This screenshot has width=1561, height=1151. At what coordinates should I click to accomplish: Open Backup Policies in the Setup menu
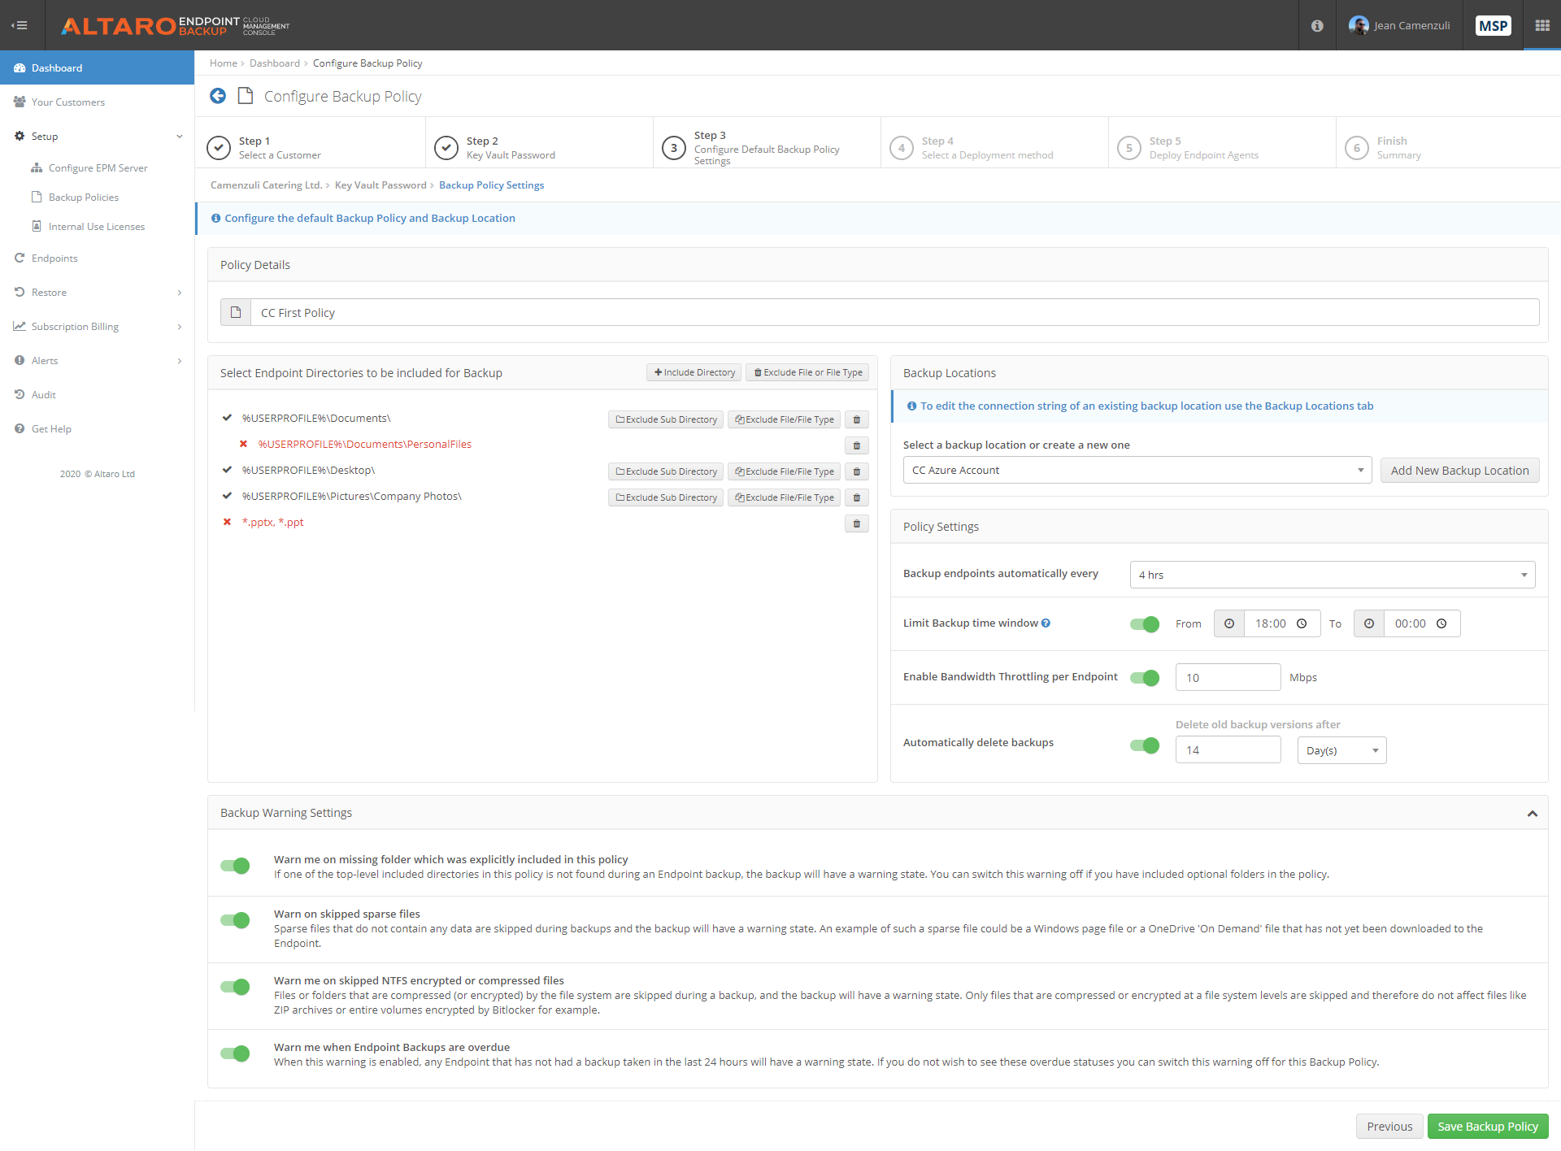pos(84,197)
